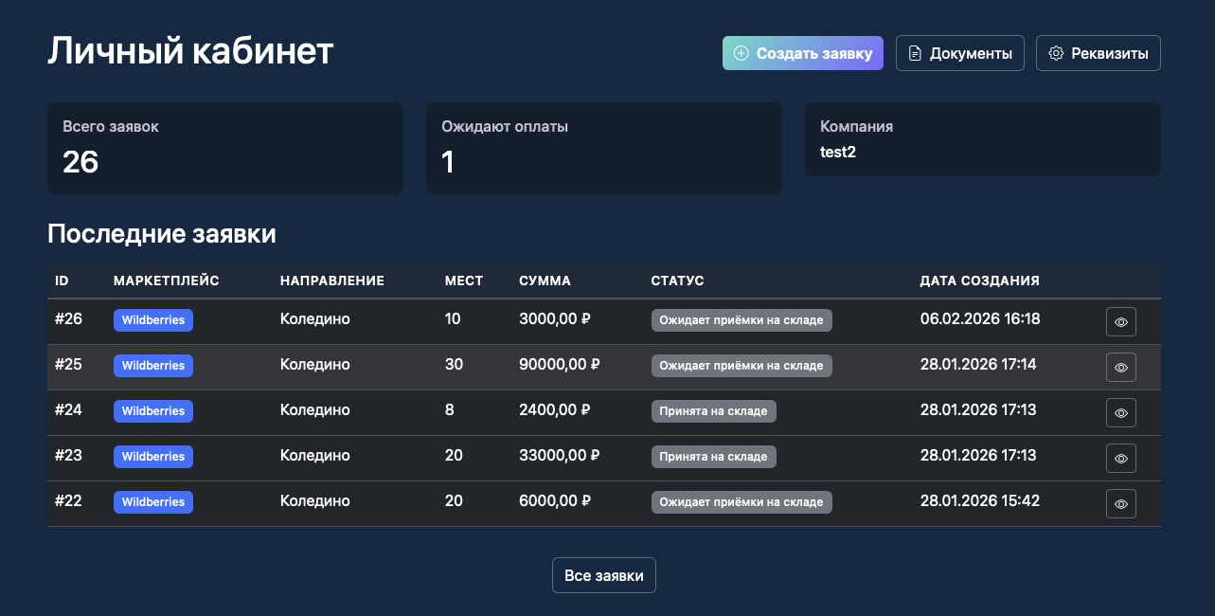The width and height of the screenshot is (1215, 616).
Task: Select the Компания test2 card
Action: (x=982, y=139)
